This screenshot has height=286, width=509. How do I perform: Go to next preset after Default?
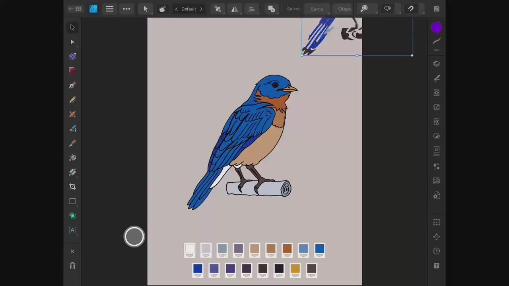pos(201,9)
